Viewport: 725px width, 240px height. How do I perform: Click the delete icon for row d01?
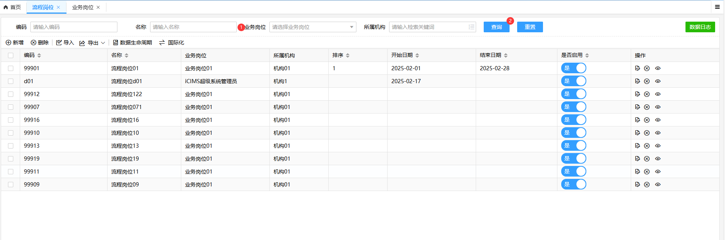(x=647, y=81)
